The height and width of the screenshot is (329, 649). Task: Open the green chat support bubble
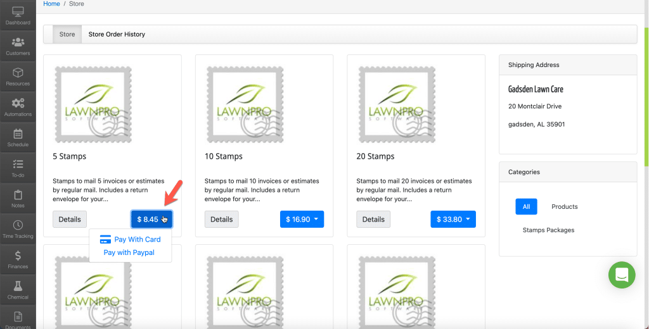622,275
